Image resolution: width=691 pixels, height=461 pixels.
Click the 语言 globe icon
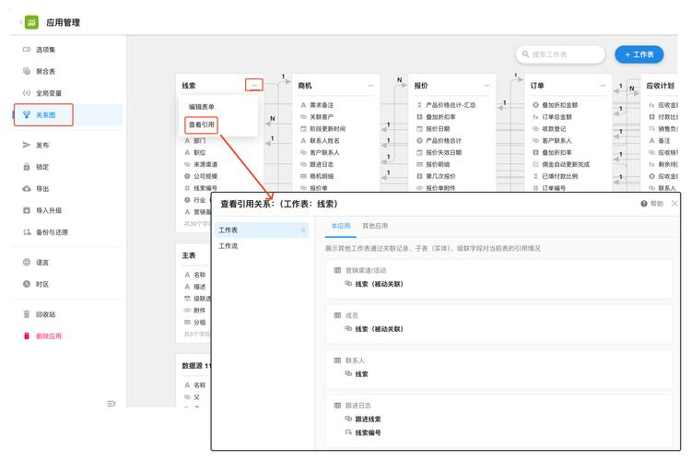click(x=27, y=262)
